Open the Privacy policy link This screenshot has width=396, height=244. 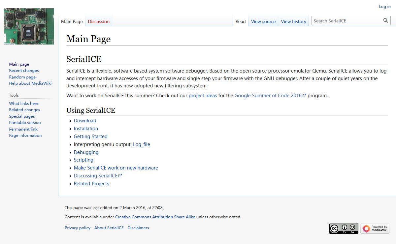click(x=78, y=228)
